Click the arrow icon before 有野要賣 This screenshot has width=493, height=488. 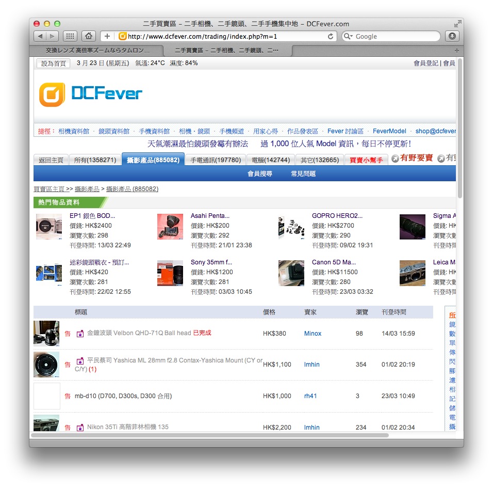point(395,159)
